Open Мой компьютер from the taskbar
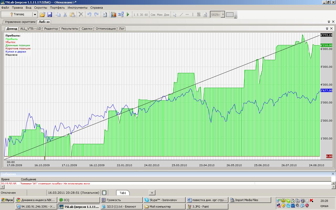 [x=164, y=207]
